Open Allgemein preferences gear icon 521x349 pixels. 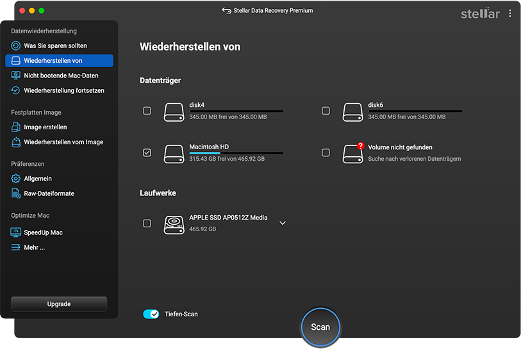pyautogui.click(x=16, y=179)
